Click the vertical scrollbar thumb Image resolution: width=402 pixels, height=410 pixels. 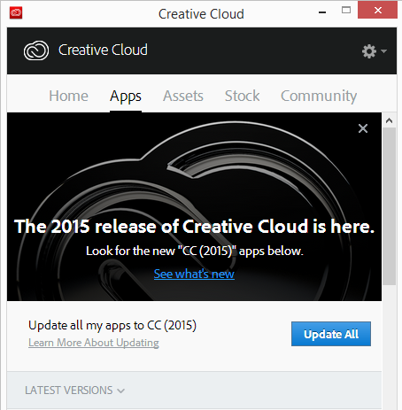click(390, 206)
